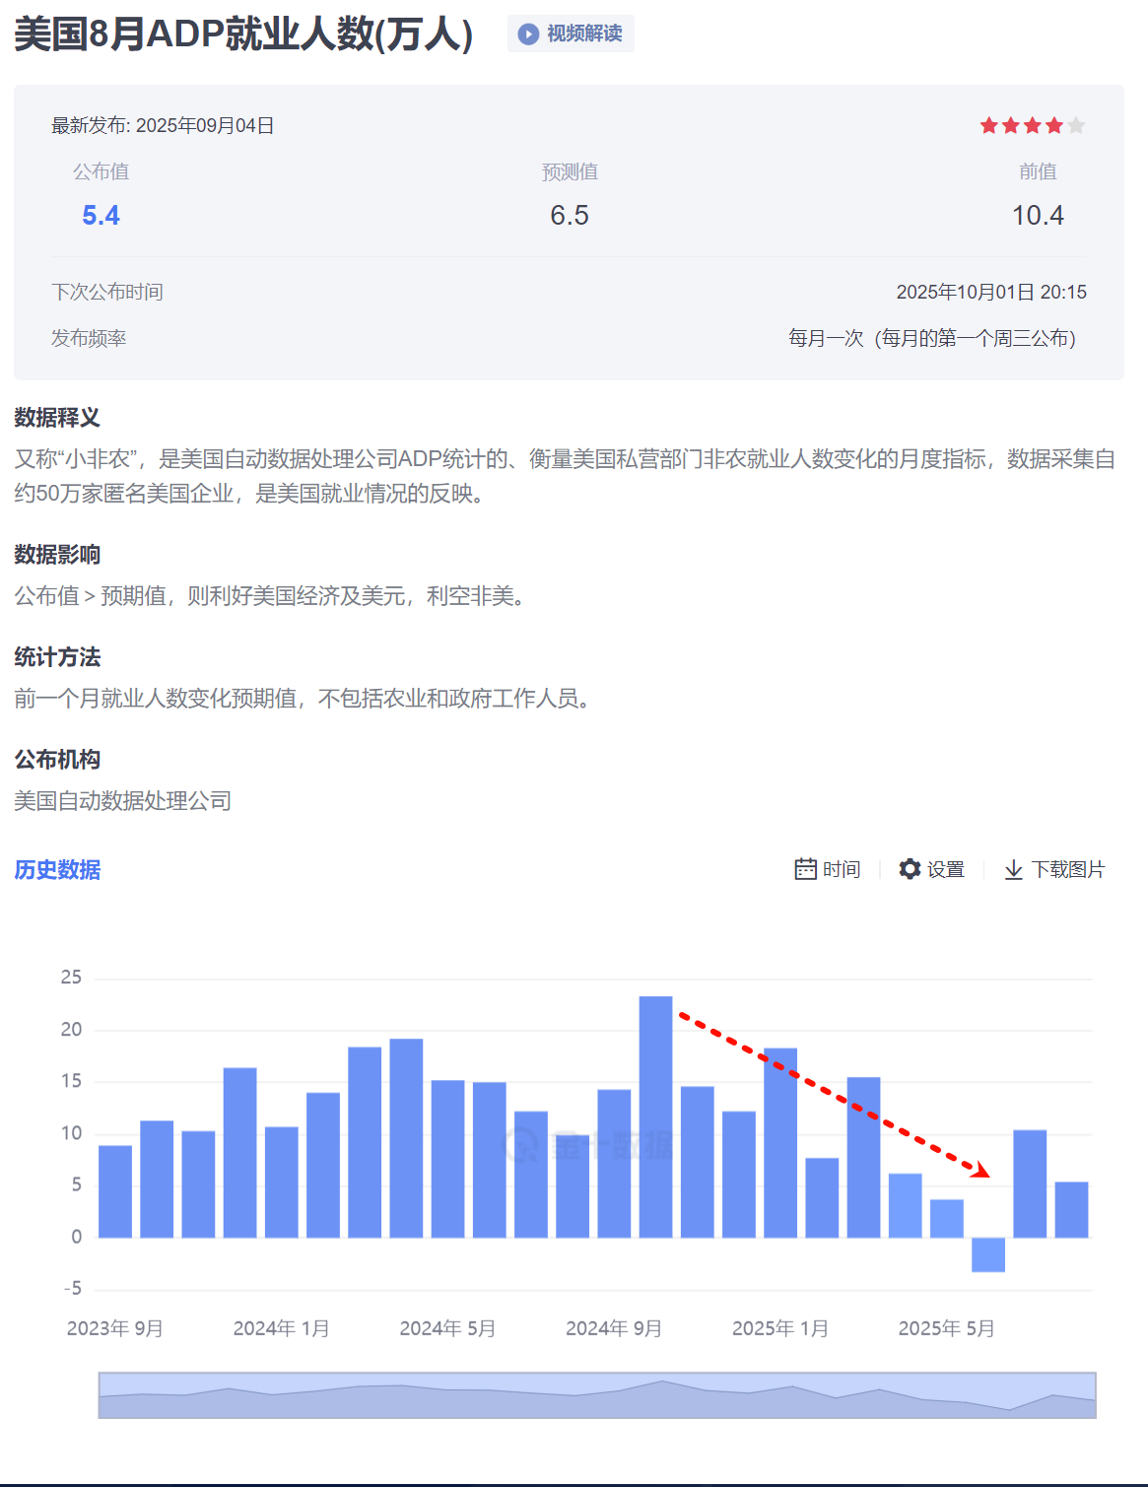The width and height of the screenshot is (1148, 1487).
Task: Click the negative bar after 2025年5月
Action: tap(986, 1256)
